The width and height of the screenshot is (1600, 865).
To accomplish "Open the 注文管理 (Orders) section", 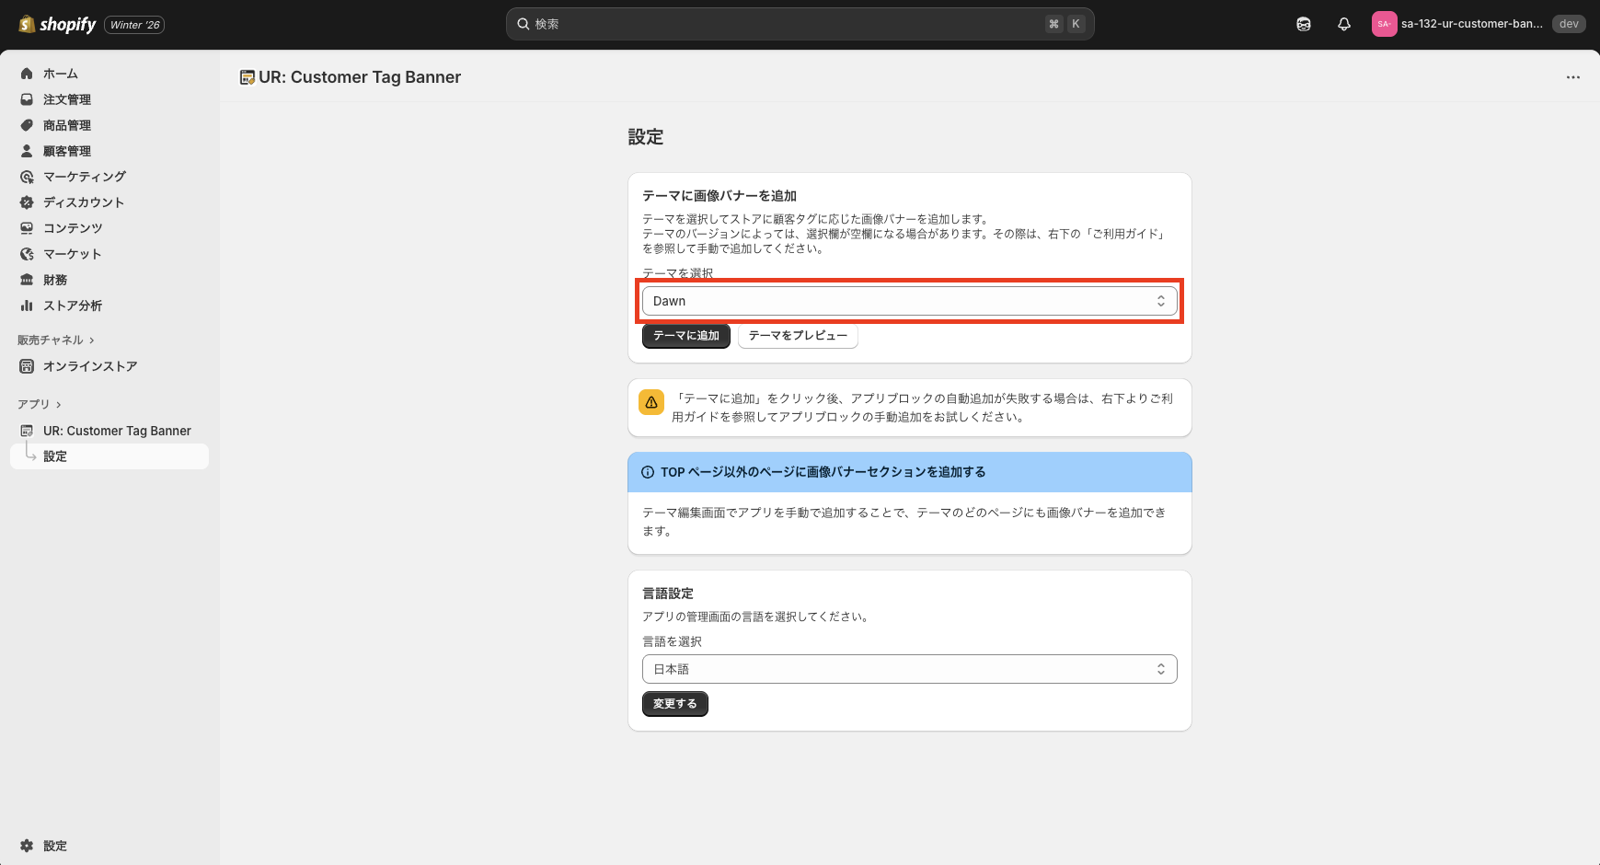I will click(66, 99).
